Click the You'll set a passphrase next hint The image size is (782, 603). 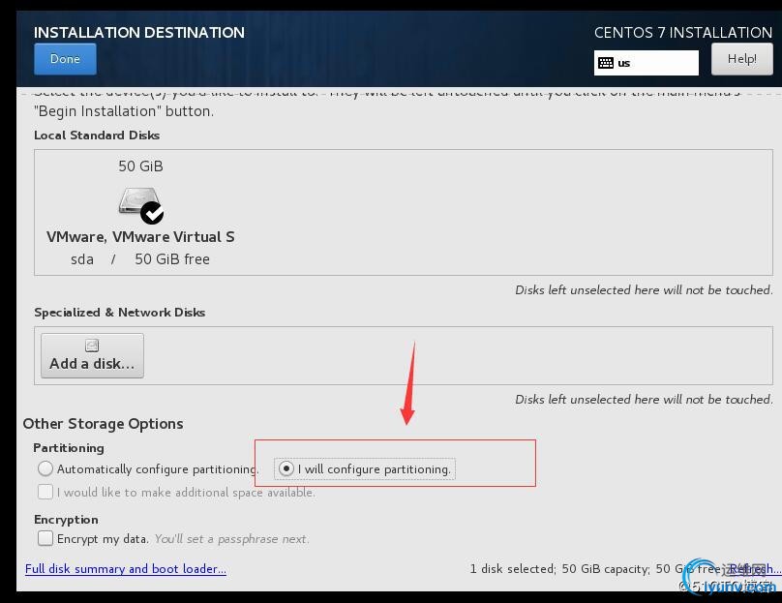click(x=231, y=539)
